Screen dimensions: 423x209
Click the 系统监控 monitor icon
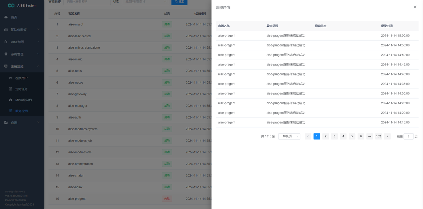6,66
